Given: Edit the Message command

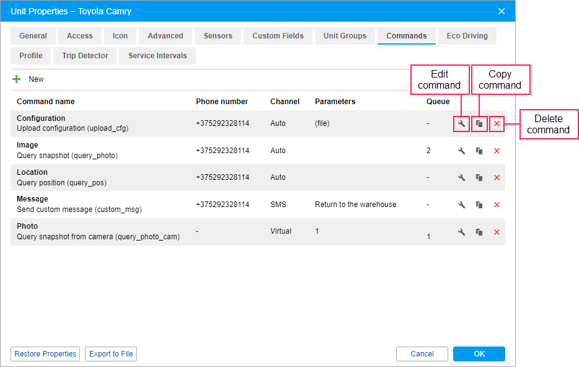Looking at the screenshot, I should pyautogui.click(x=461, y=205).
